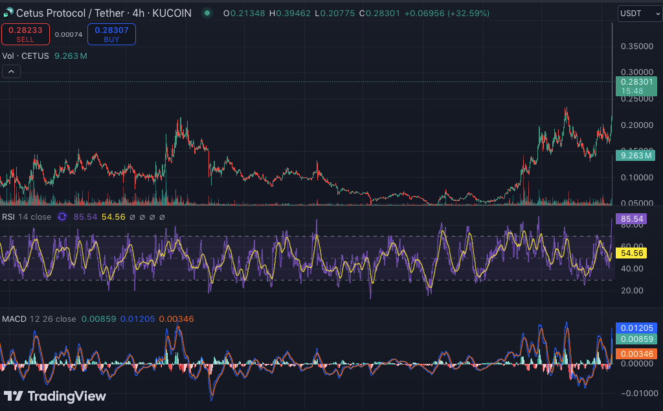
Task: Click the green market status dot
Action: coord(207,13)
